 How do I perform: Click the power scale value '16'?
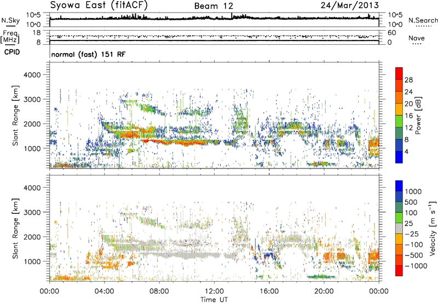tap(408, 116)
